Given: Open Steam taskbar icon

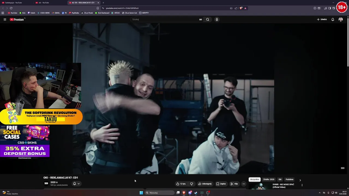Looking at the screenshot, I should (196, 193).
